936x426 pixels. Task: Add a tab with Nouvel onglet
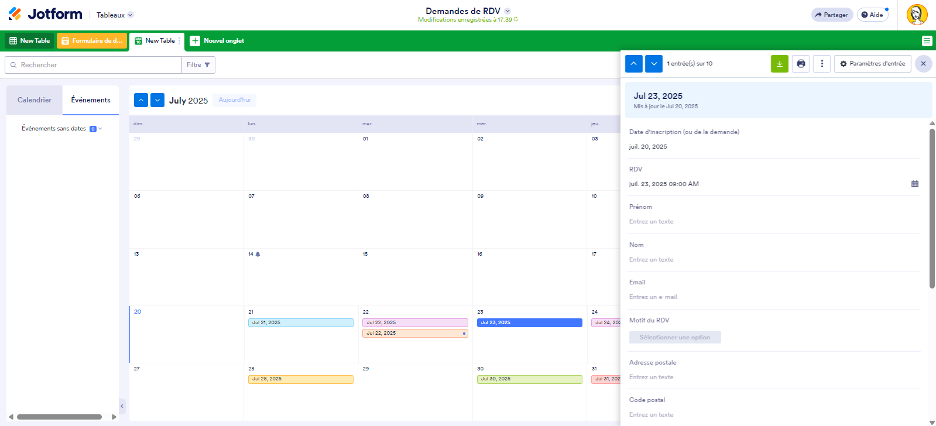(217, 41)
